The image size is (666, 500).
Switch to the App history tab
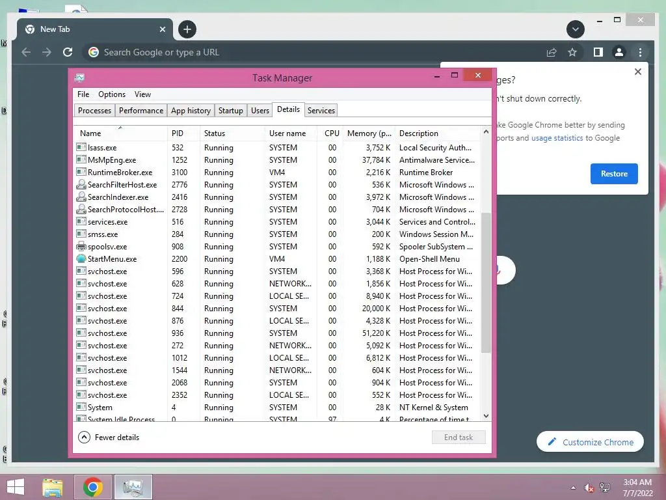pyautogui.click(x=191, y=111)
